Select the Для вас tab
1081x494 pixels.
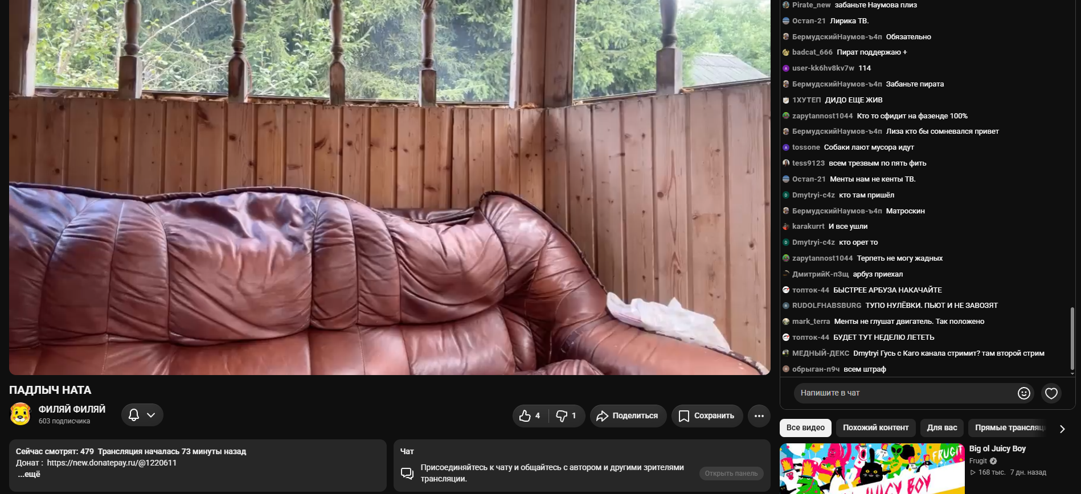[x=942, y=428]
